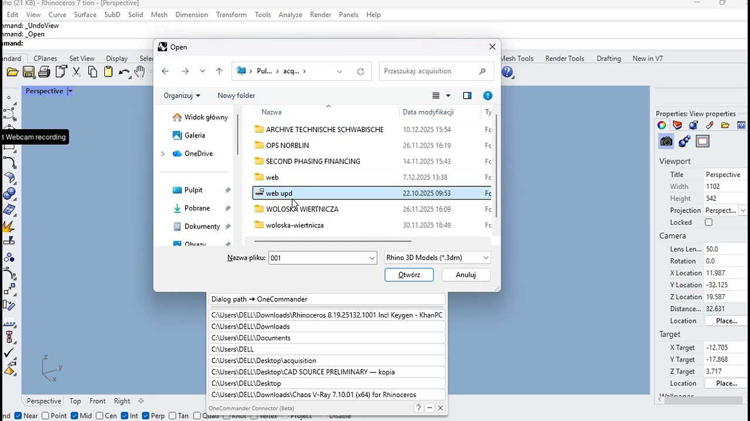Click the Check mark tool in left toolbar

point(9,353)
